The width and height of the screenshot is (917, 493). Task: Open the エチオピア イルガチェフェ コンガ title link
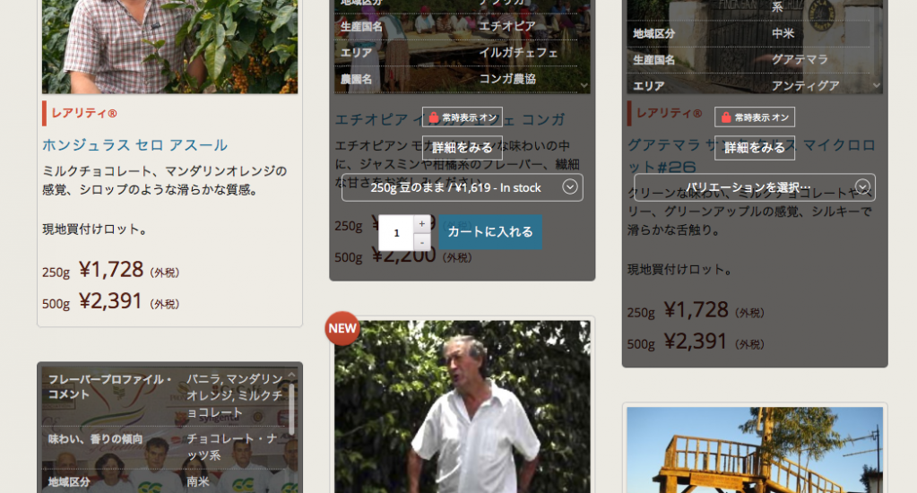tap(450, 119)
